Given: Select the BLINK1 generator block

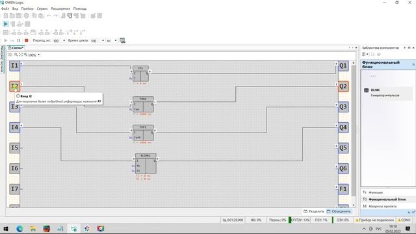Looking at the screenshot, I should [x=146, y=164].
